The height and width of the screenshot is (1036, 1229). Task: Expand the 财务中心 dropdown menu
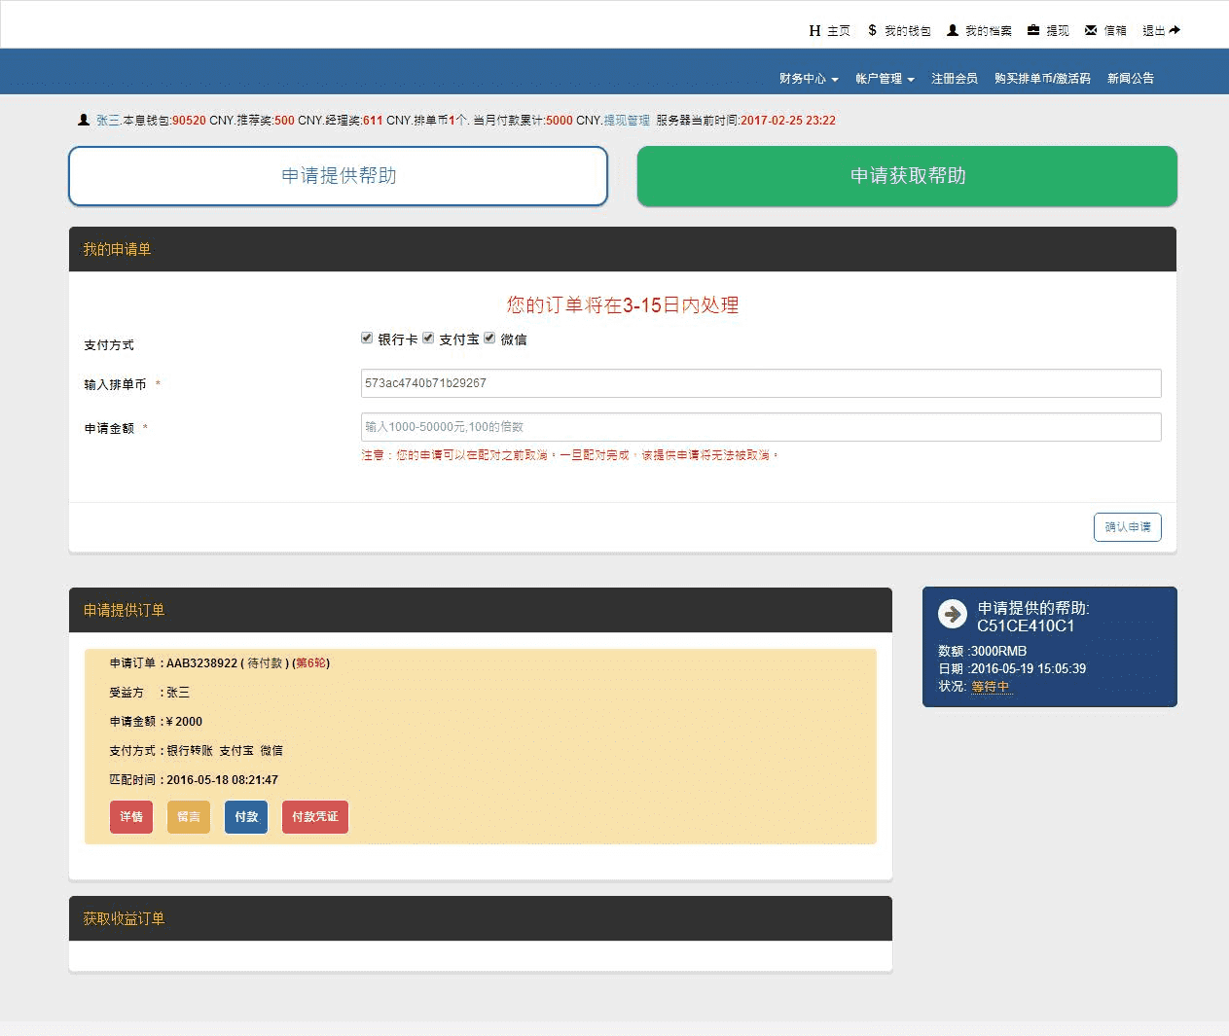808,78
